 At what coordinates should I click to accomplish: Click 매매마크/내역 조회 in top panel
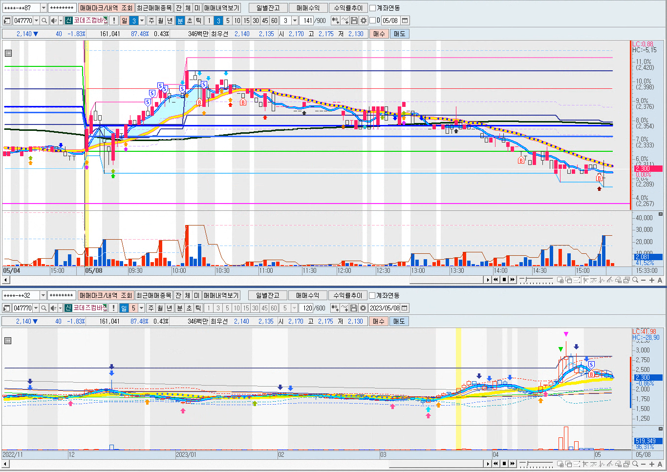[x=106, y=8]
